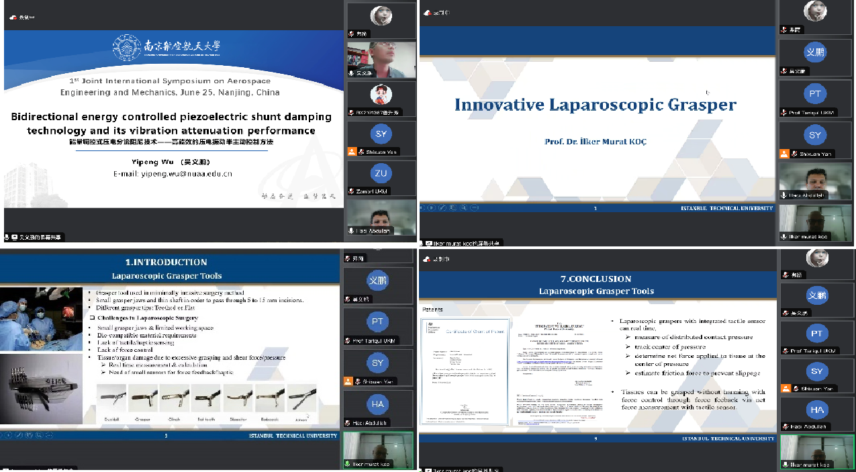The image size is (856, 472).
Task: Click muted mic icon next to Zamart UKM
Action: (x=351, y=191)
